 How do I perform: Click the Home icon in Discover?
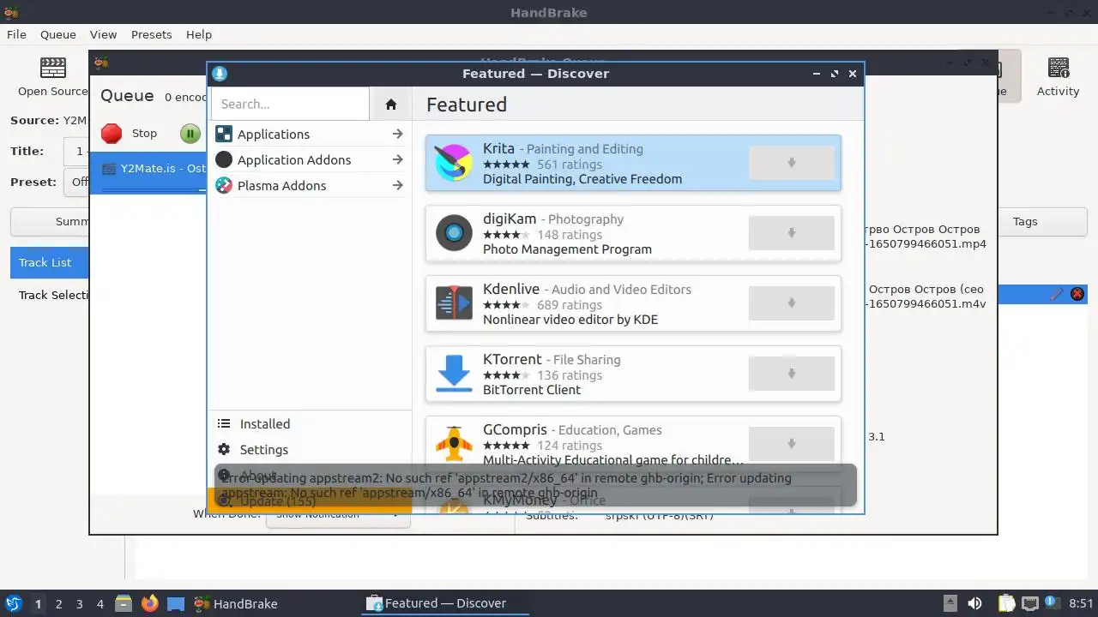pyautogui.click(x=391, y=104)
